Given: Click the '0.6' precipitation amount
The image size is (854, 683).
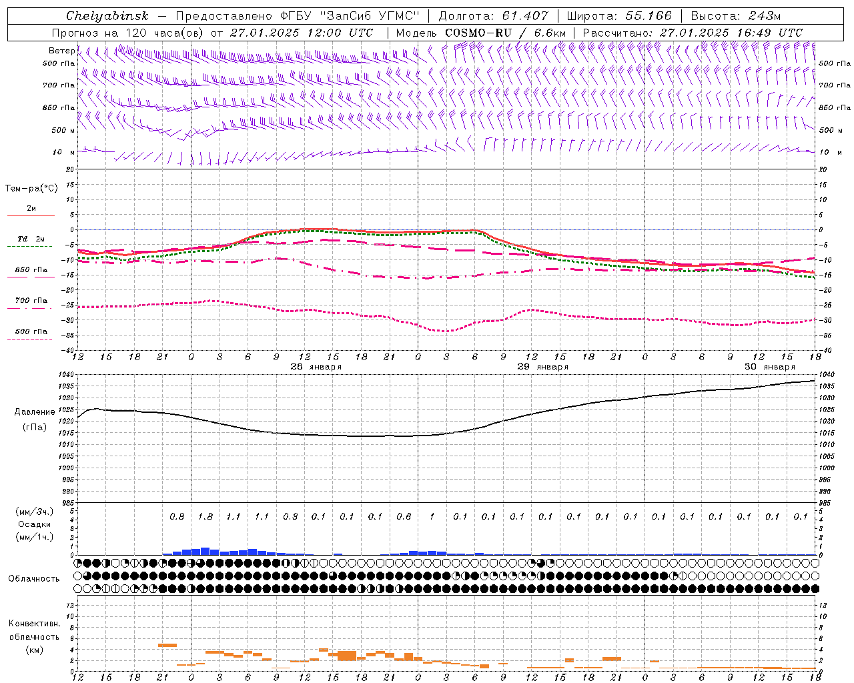Looking at the screenshot, I should (x=404, y=516).
